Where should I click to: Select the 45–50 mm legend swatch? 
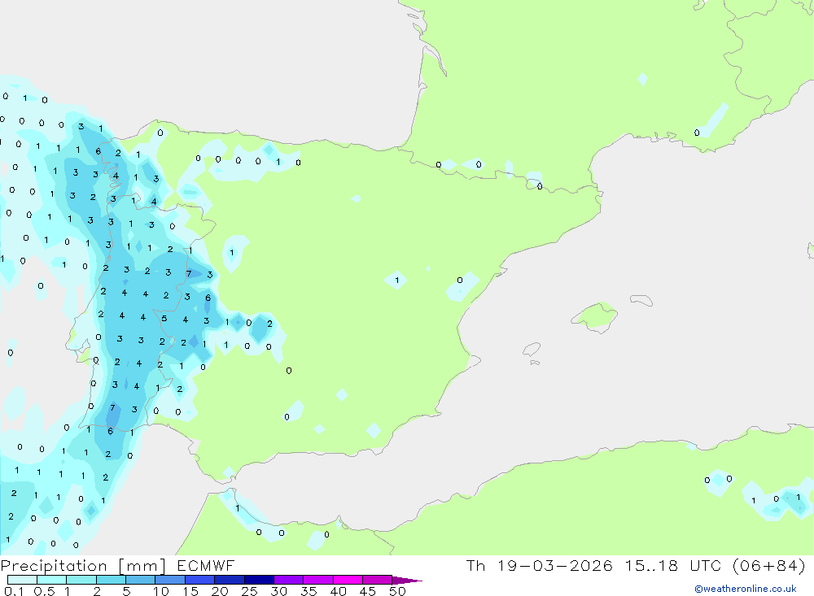[378, 580]
